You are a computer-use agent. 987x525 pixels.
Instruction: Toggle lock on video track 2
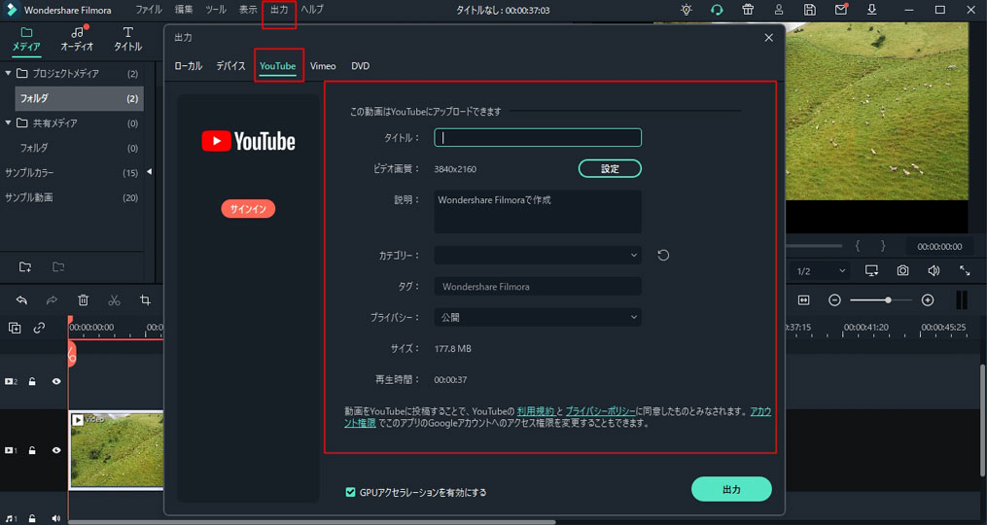coord(31,381)
